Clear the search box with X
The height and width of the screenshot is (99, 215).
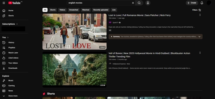pos(133,3)
